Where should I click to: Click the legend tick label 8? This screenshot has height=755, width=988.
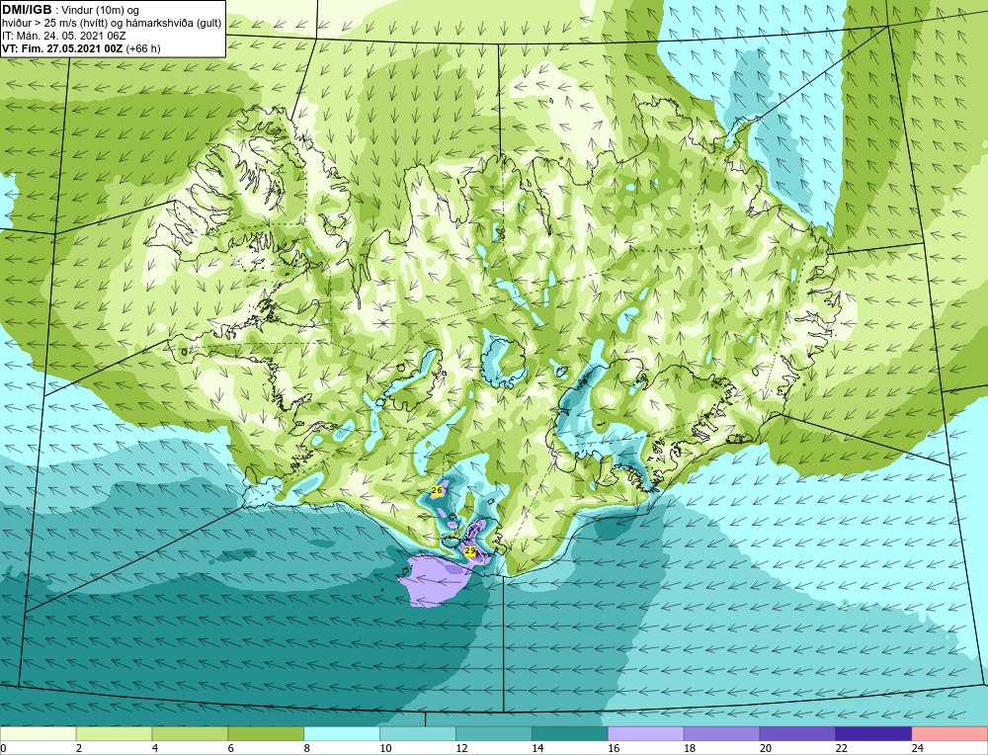tap(307, 748)
